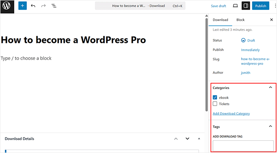Open the preview device laptop icon

235,6
